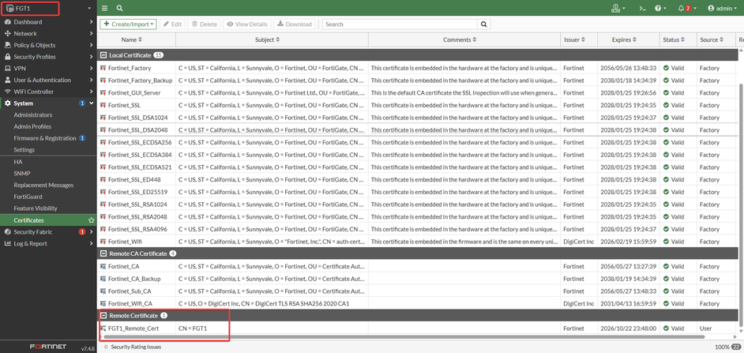Select the Fortinet_Wifi_CA row name
Screen dimensions: 744x353
point(130,303)
